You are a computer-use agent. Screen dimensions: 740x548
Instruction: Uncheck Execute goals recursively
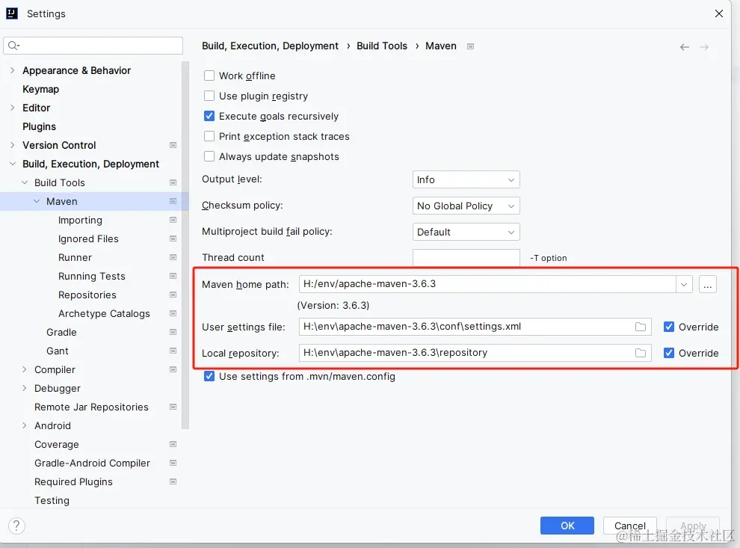tap(209, 116)
